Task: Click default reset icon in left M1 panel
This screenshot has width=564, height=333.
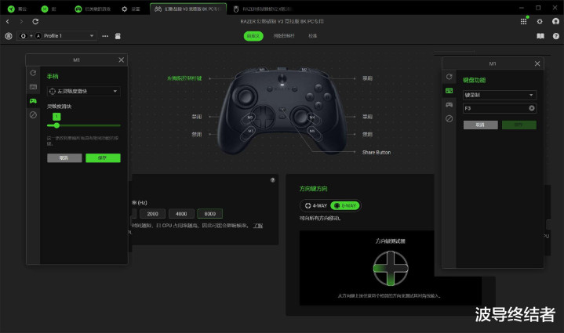Action: pyautogui.click(x=33, y=73)
